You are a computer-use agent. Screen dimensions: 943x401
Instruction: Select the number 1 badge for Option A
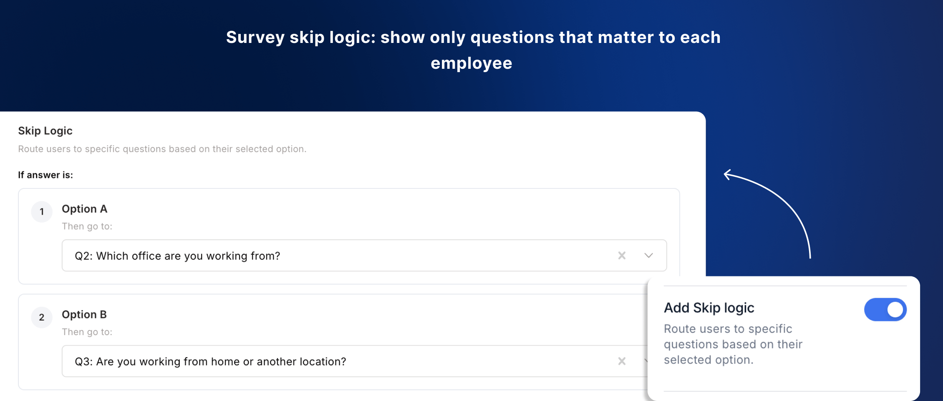(x=42, y=212)
